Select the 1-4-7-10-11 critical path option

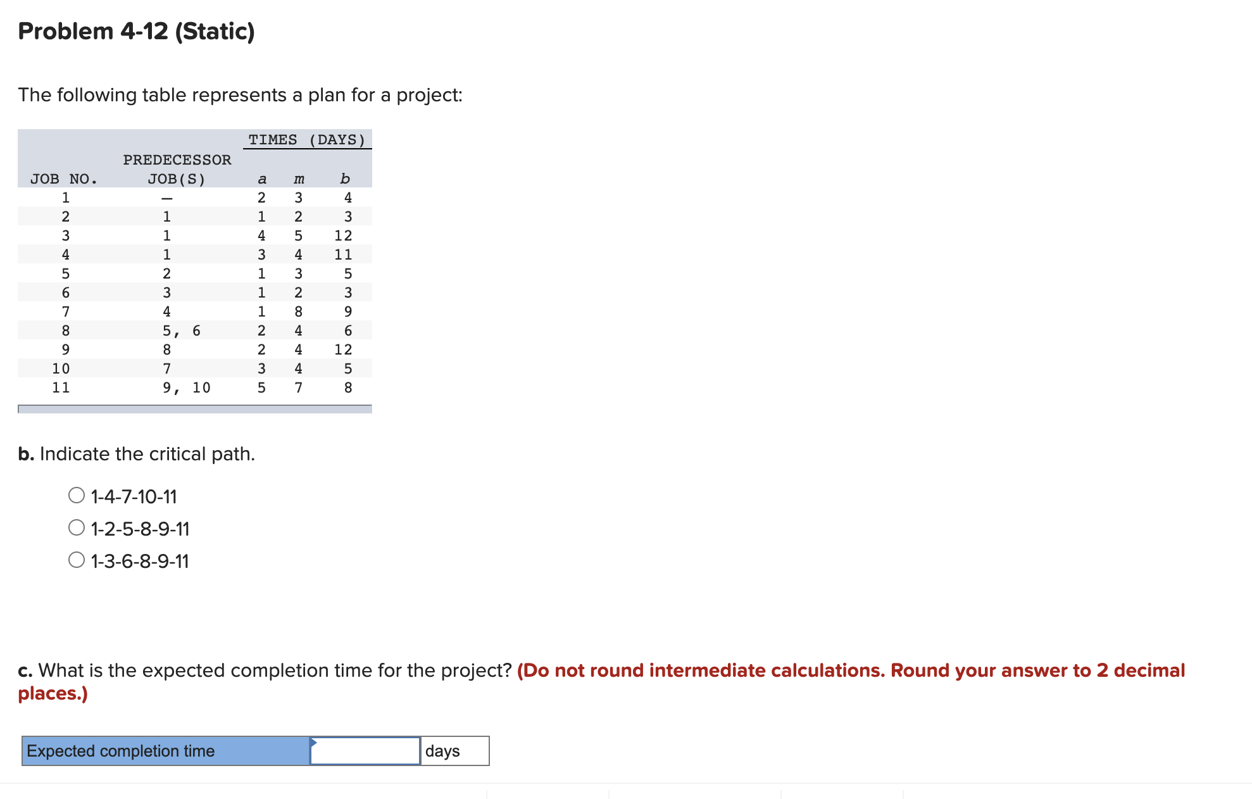coord(76,496)
